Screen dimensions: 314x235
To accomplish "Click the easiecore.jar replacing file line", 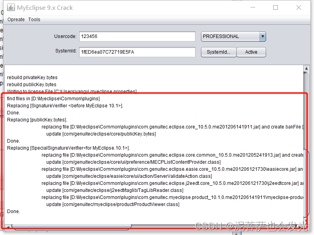I will tap(172, 169).
